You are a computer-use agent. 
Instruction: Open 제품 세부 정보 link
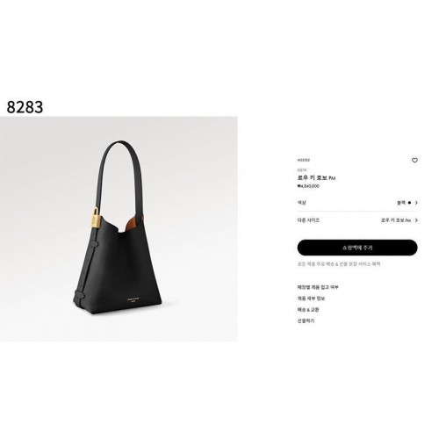(x=311, y=299)
